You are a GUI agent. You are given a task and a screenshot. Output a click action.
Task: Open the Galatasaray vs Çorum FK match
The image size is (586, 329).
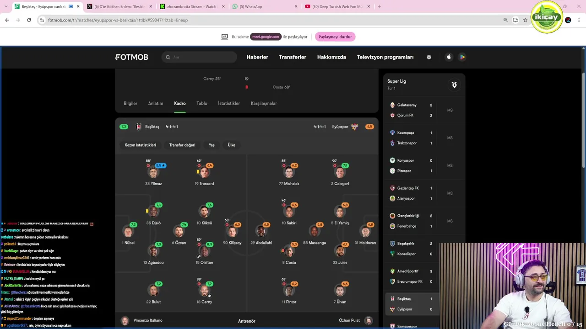click(x=425, y=110)
